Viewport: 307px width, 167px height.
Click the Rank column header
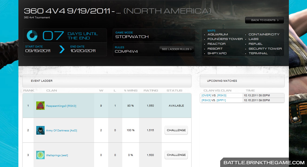click(29, 90)
